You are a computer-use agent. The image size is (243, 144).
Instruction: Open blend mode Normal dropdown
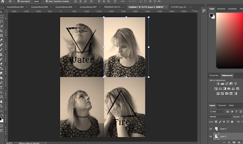pyautogui.click(x=220, y=117)
